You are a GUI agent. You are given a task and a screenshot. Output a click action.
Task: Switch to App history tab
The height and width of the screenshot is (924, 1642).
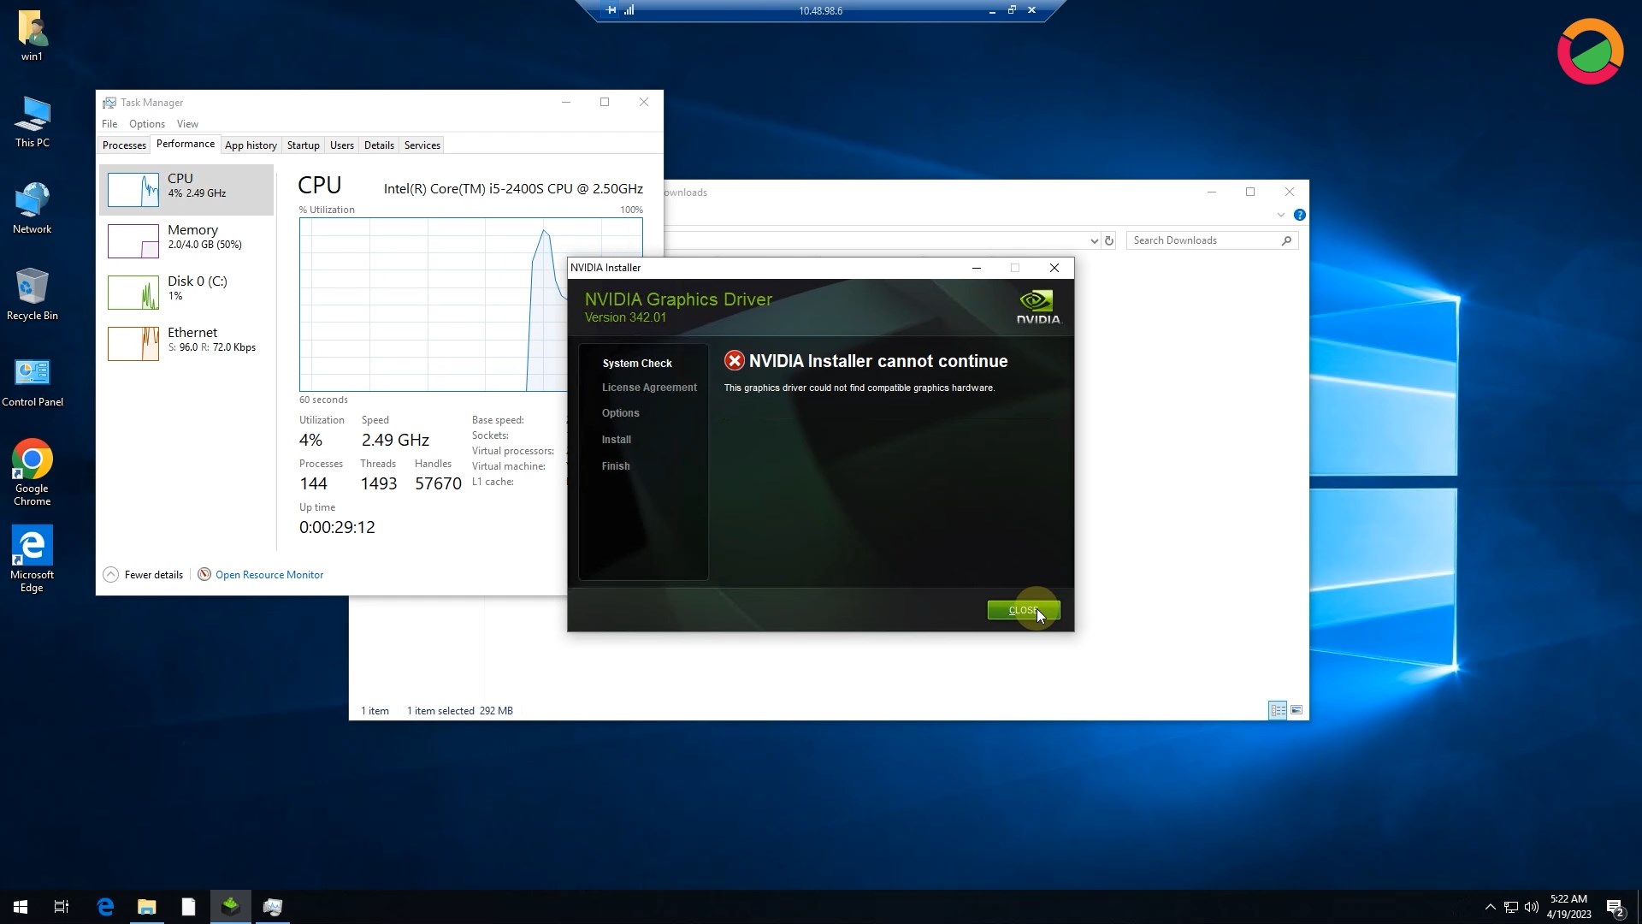click(251, 145)
